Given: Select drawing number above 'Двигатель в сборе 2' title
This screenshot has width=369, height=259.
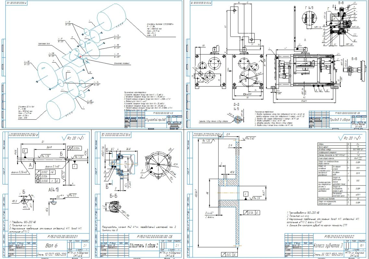Looking at the screenshot, I should click(154, 236).
